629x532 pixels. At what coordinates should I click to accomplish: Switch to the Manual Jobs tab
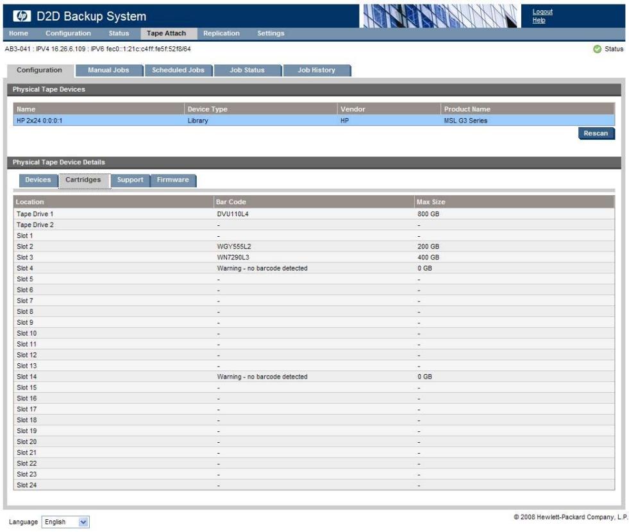(109, 70)
